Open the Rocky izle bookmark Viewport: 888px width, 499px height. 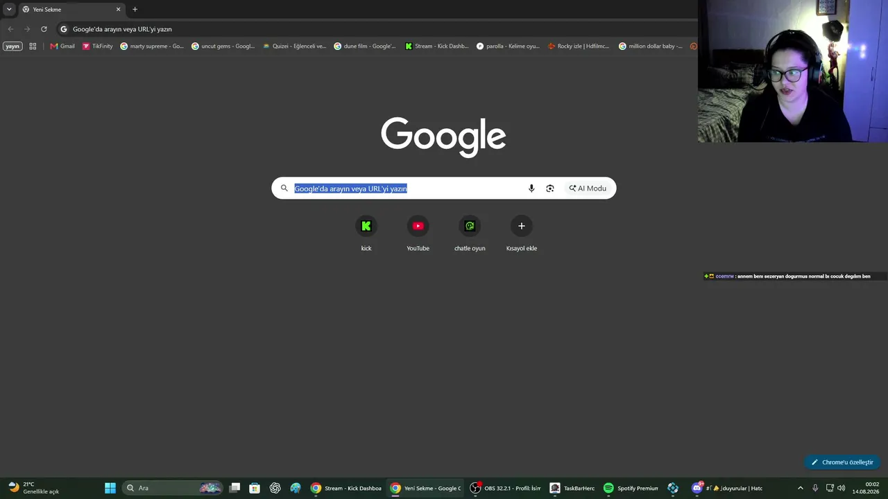(x=579, y=46)
